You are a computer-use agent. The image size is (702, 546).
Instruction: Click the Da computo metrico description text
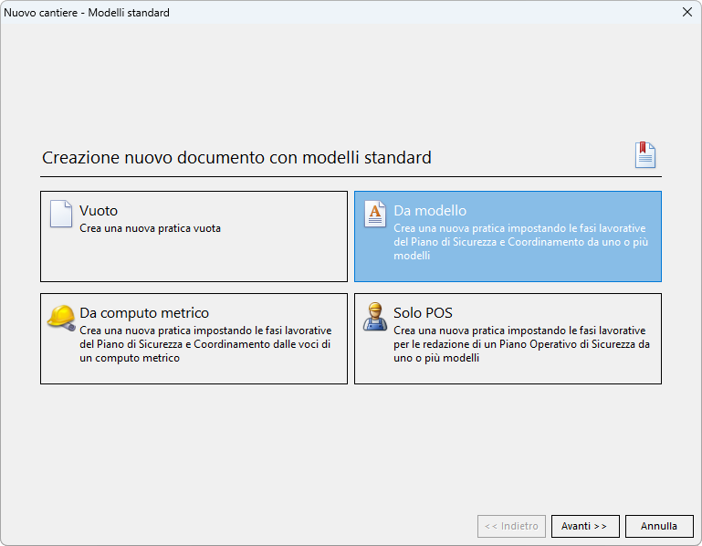click(205, 344)
